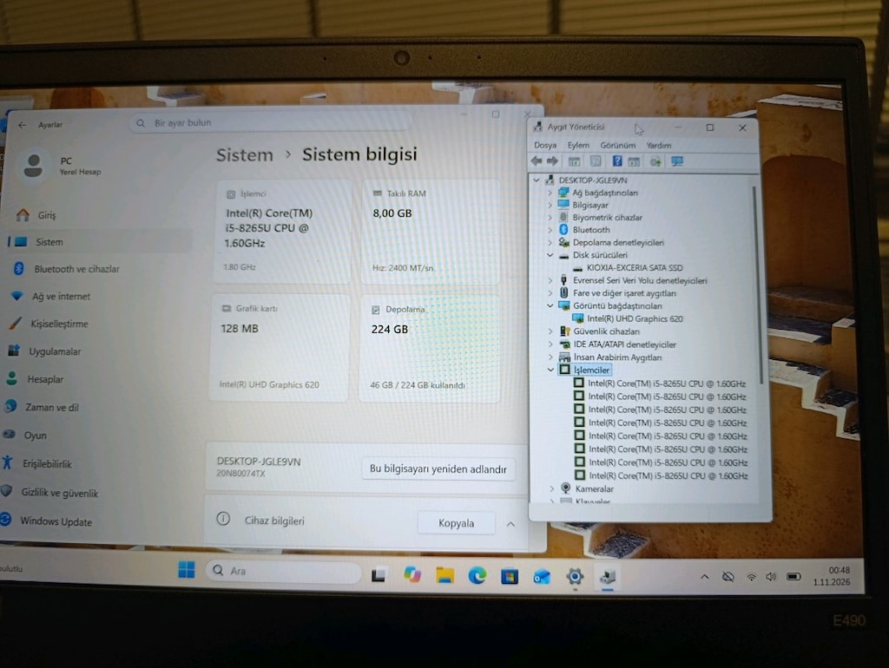Launch Microsoft Edge from taskbar
Screen dimensions: 889x668
pos(477,576)
